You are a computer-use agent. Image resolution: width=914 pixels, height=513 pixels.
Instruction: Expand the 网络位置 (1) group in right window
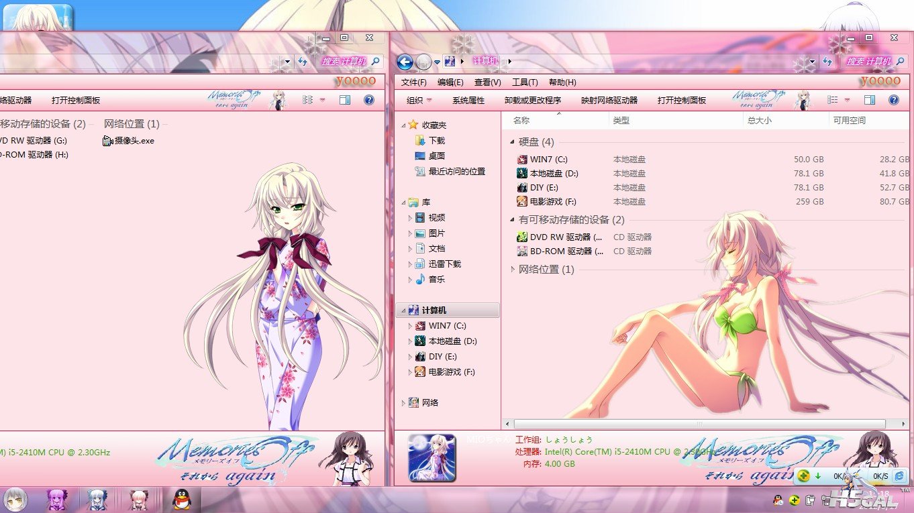pos(513,270)
